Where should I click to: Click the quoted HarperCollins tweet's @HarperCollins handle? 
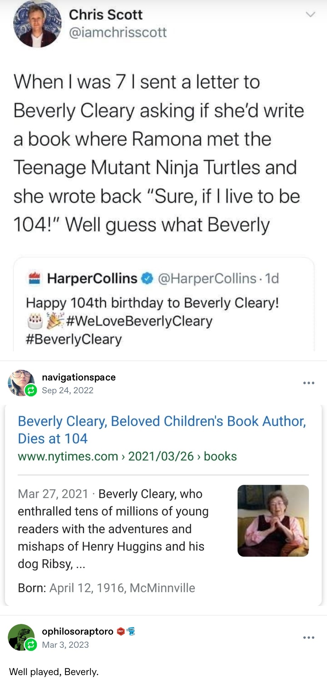point(207,279)
